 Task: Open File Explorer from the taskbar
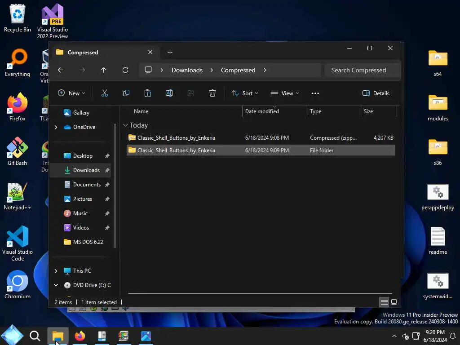coord(58,336)
